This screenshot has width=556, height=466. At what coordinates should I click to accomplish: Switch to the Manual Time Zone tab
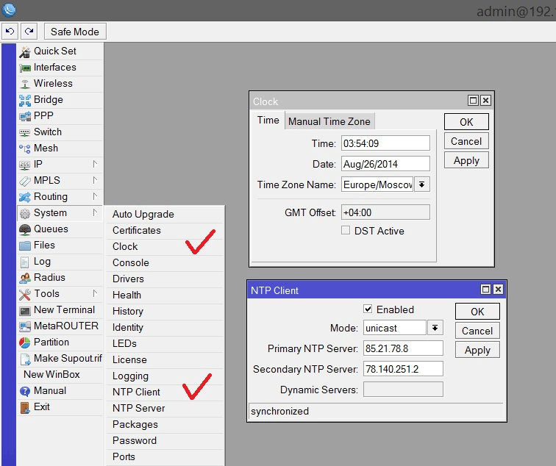tap(329, 121)
